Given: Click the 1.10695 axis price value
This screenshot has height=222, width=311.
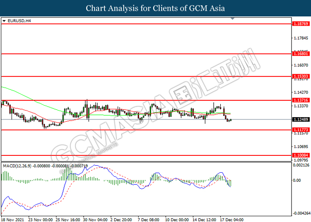Looking at the screenshot, I should 301,147.
